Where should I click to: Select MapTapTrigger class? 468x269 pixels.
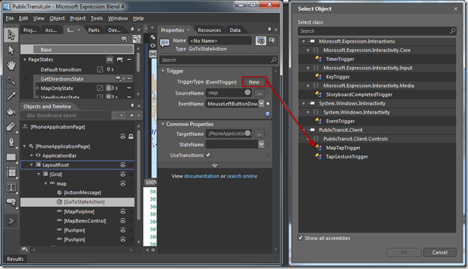coord(343,148)
